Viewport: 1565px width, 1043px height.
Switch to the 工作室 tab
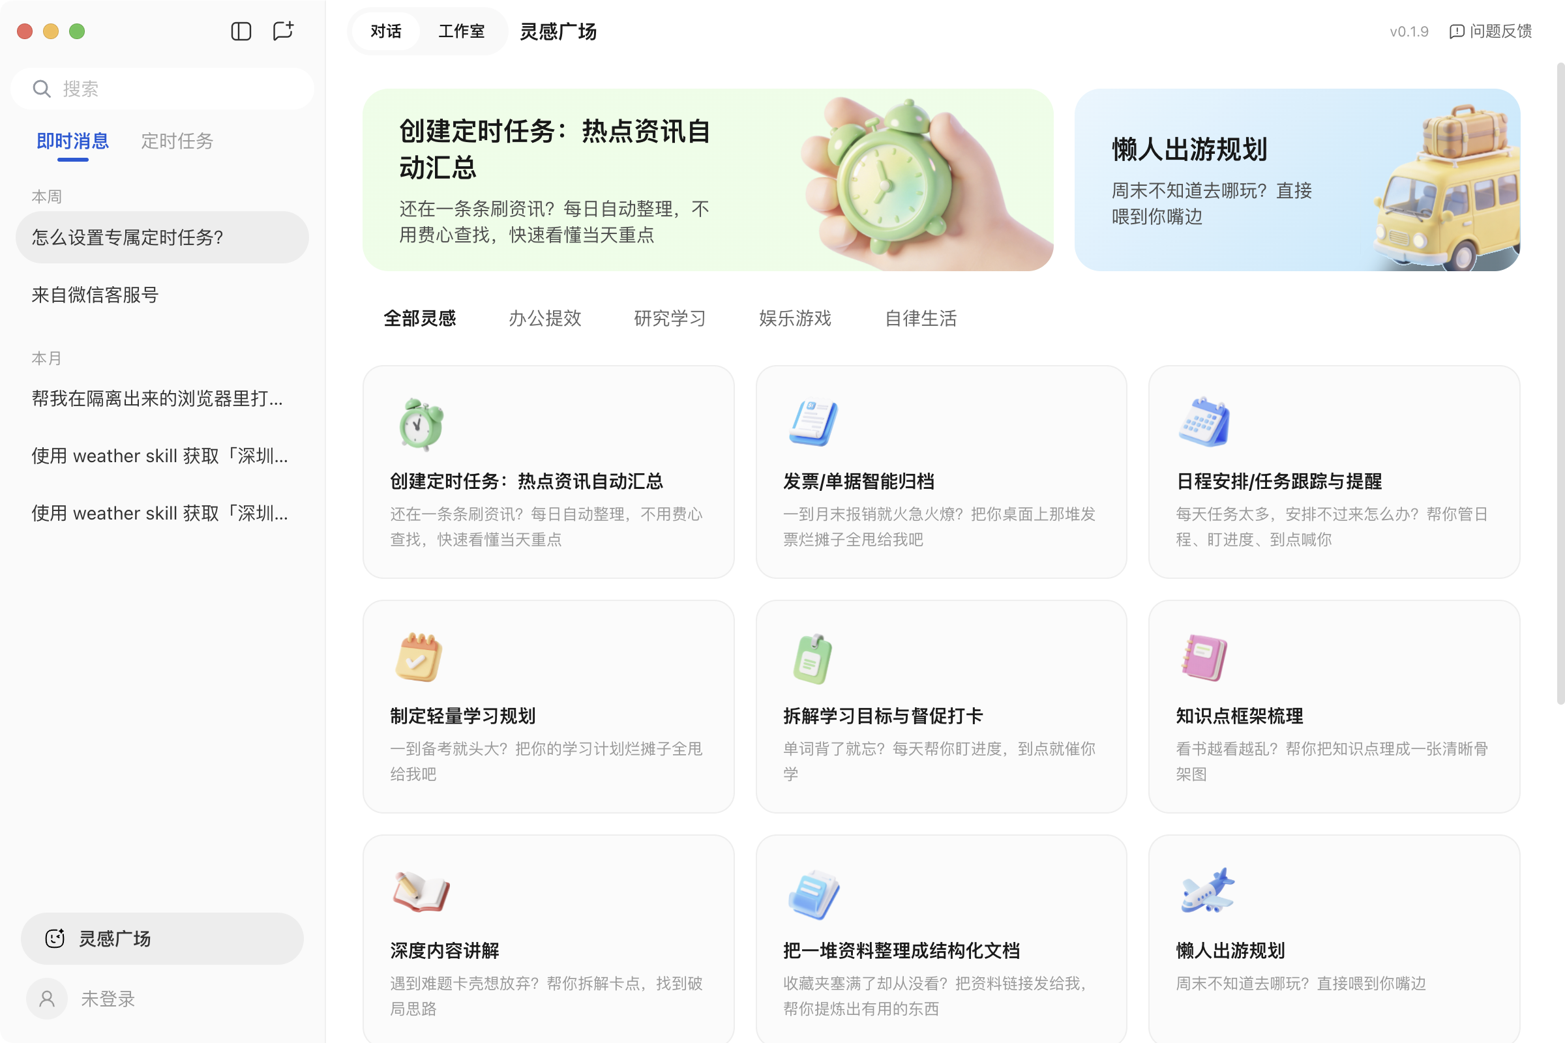pyautogui.click(x=462, y=31)
